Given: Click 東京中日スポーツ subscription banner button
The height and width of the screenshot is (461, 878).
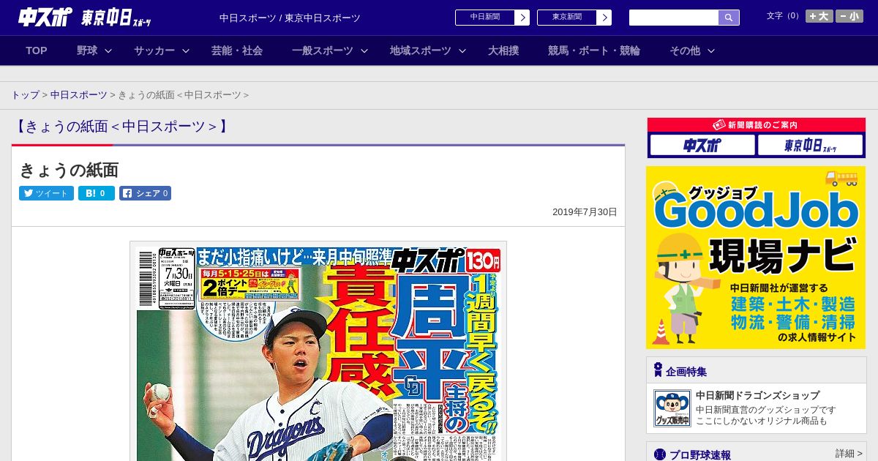Looking at the screenshot, I should tap(811, 145).
